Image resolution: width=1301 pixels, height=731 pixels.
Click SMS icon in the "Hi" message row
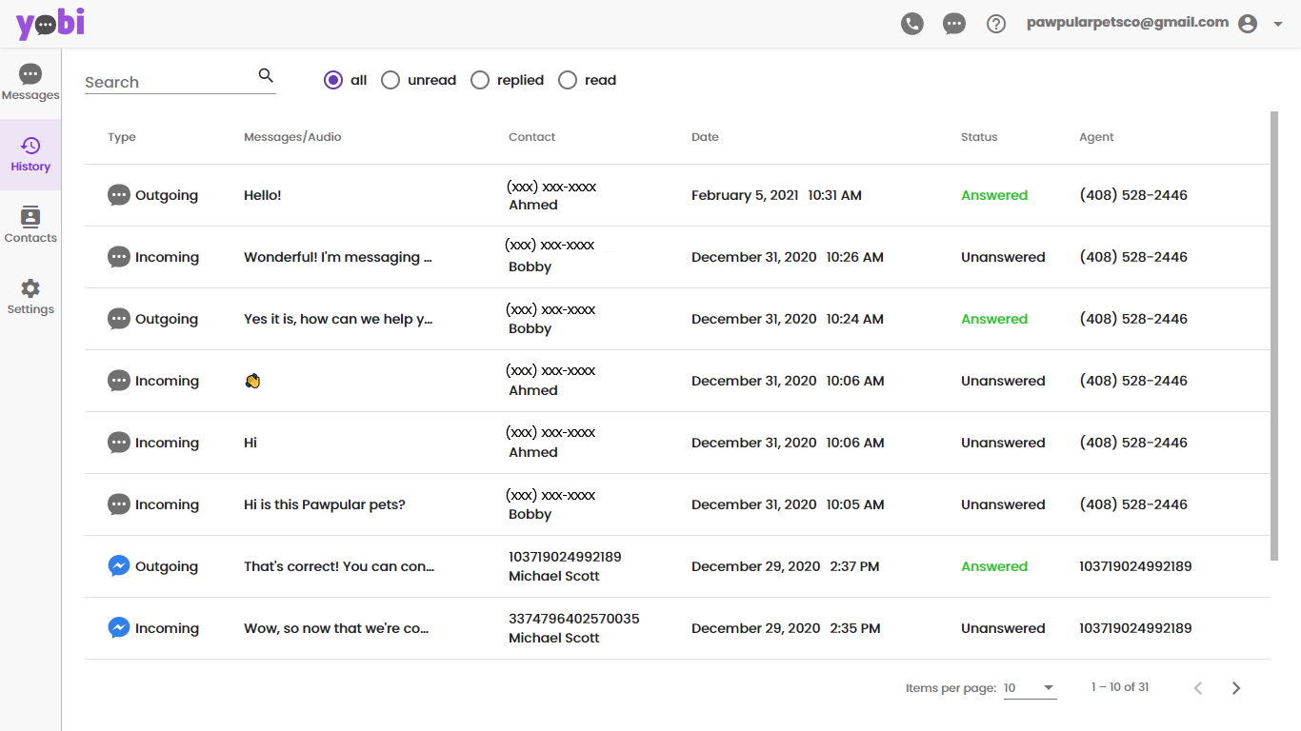119,443
